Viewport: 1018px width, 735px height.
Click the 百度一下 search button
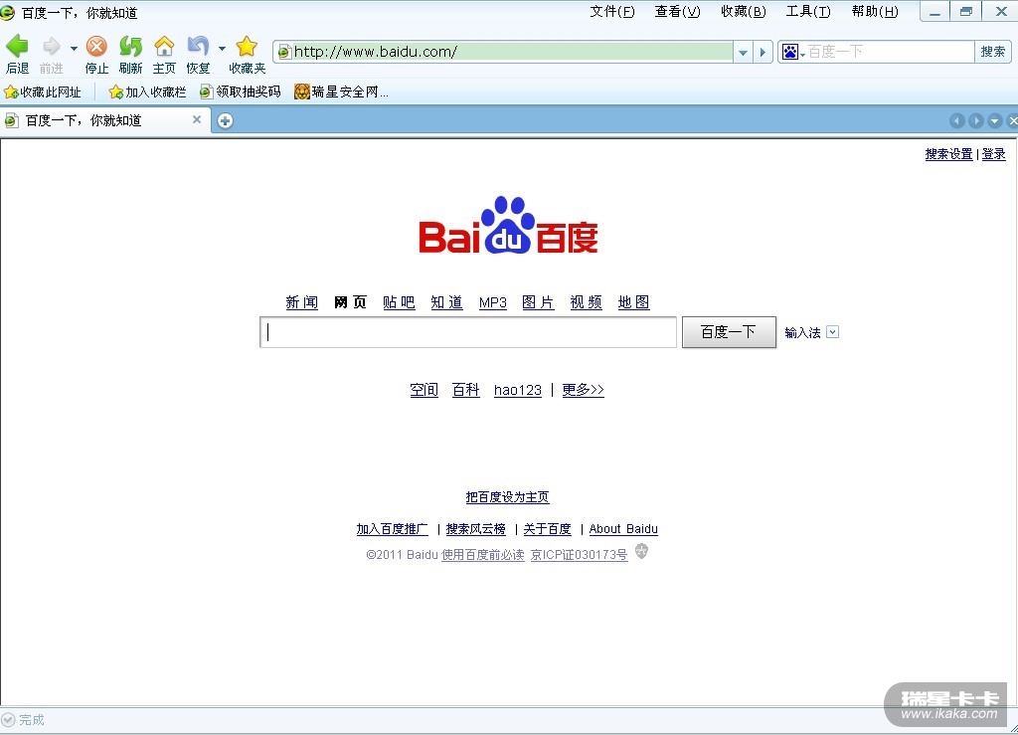[729, 332]
